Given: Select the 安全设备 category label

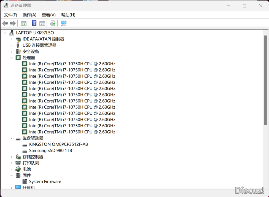Looking at the screenshot, I should (31, 52).
